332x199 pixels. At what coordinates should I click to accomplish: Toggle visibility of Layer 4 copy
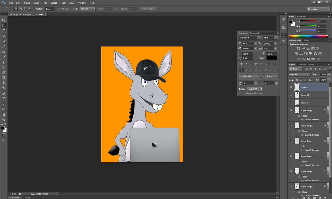[x=291, y=156]
